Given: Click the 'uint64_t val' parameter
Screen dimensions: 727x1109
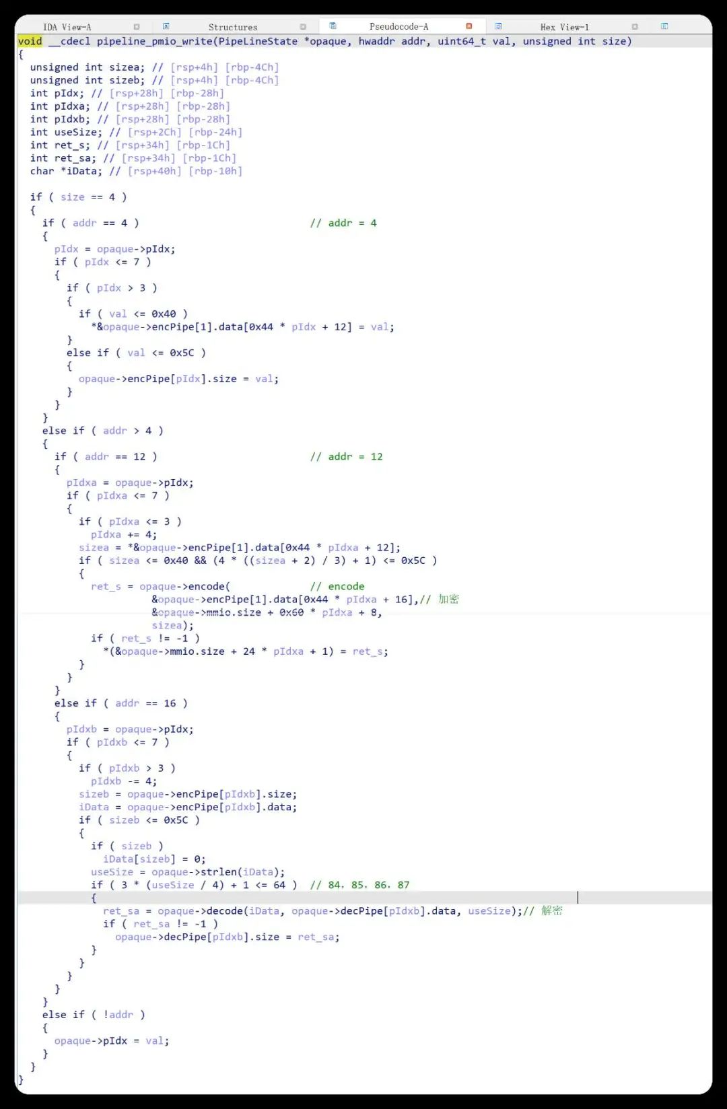Looking at the screenshot, I should click(475, 41).
